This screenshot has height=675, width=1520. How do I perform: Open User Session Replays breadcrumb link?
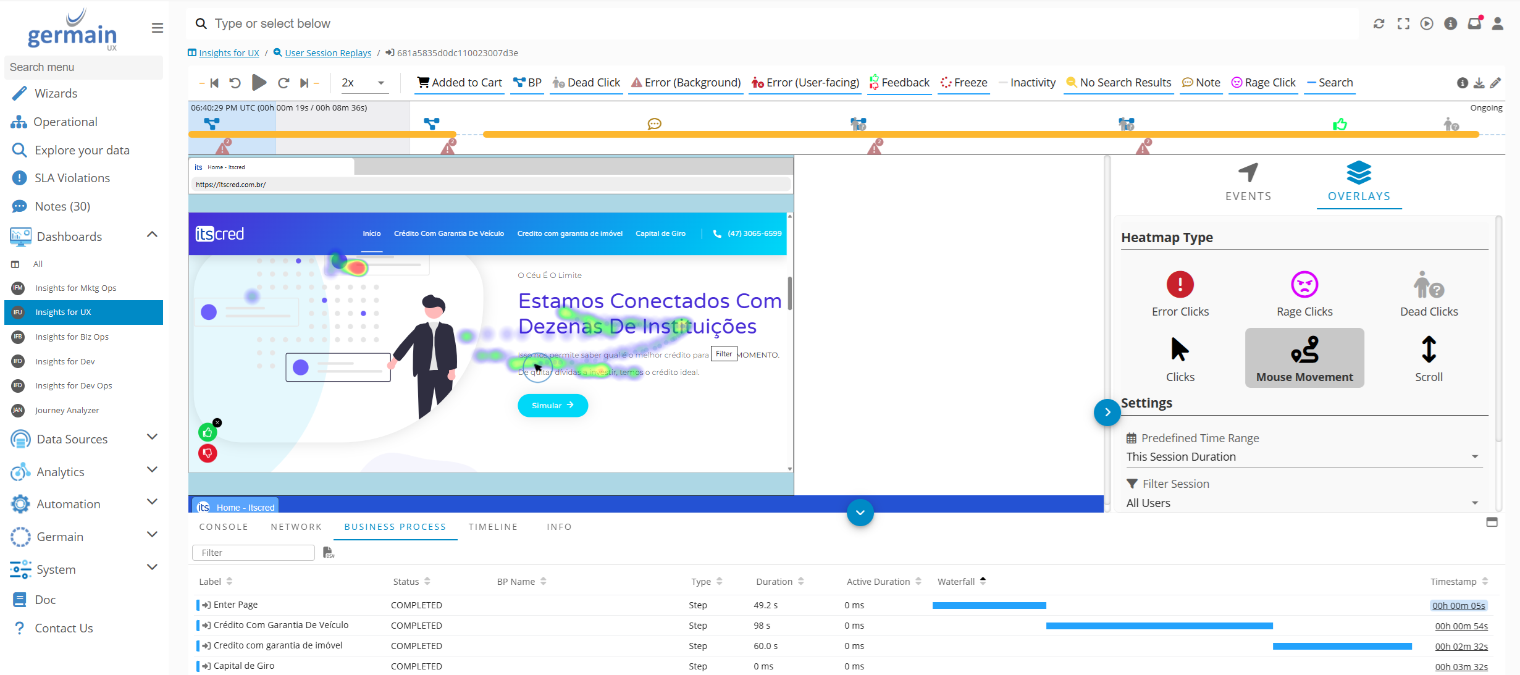tap(327, 53)
